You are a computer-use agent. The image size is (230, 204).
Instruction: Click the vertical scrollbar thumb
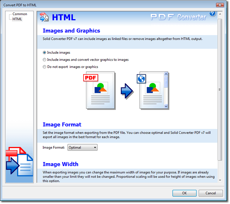tap(220, 90)
